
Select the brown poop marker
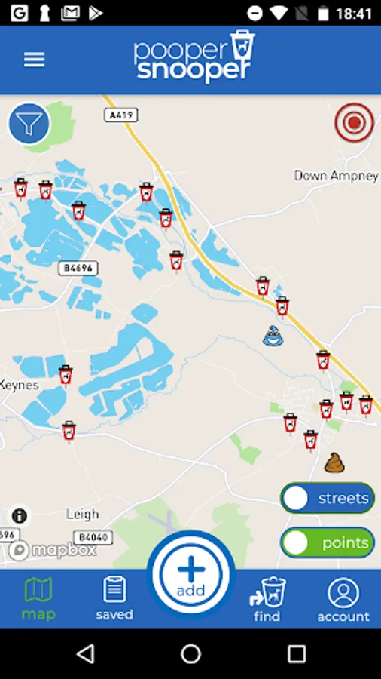334,462
